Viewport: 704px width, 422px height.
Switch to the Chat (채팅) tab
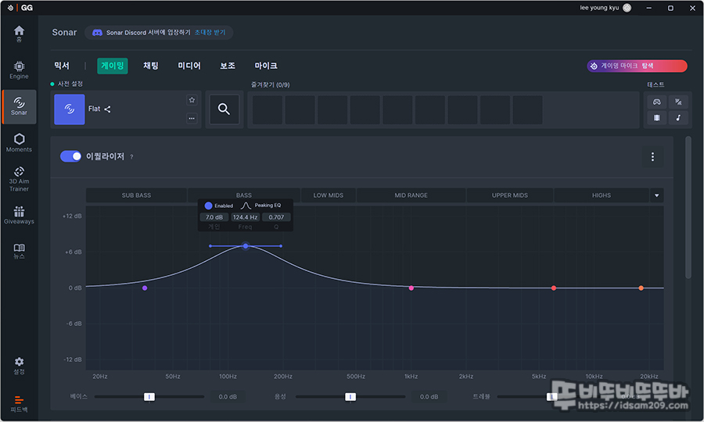pyautogui.click(x=151, y=66)
